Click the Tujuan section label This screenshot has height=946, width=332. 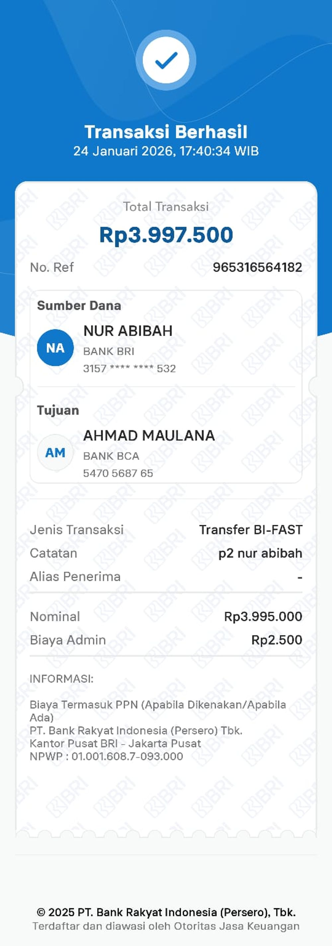[x=58, y=410]
